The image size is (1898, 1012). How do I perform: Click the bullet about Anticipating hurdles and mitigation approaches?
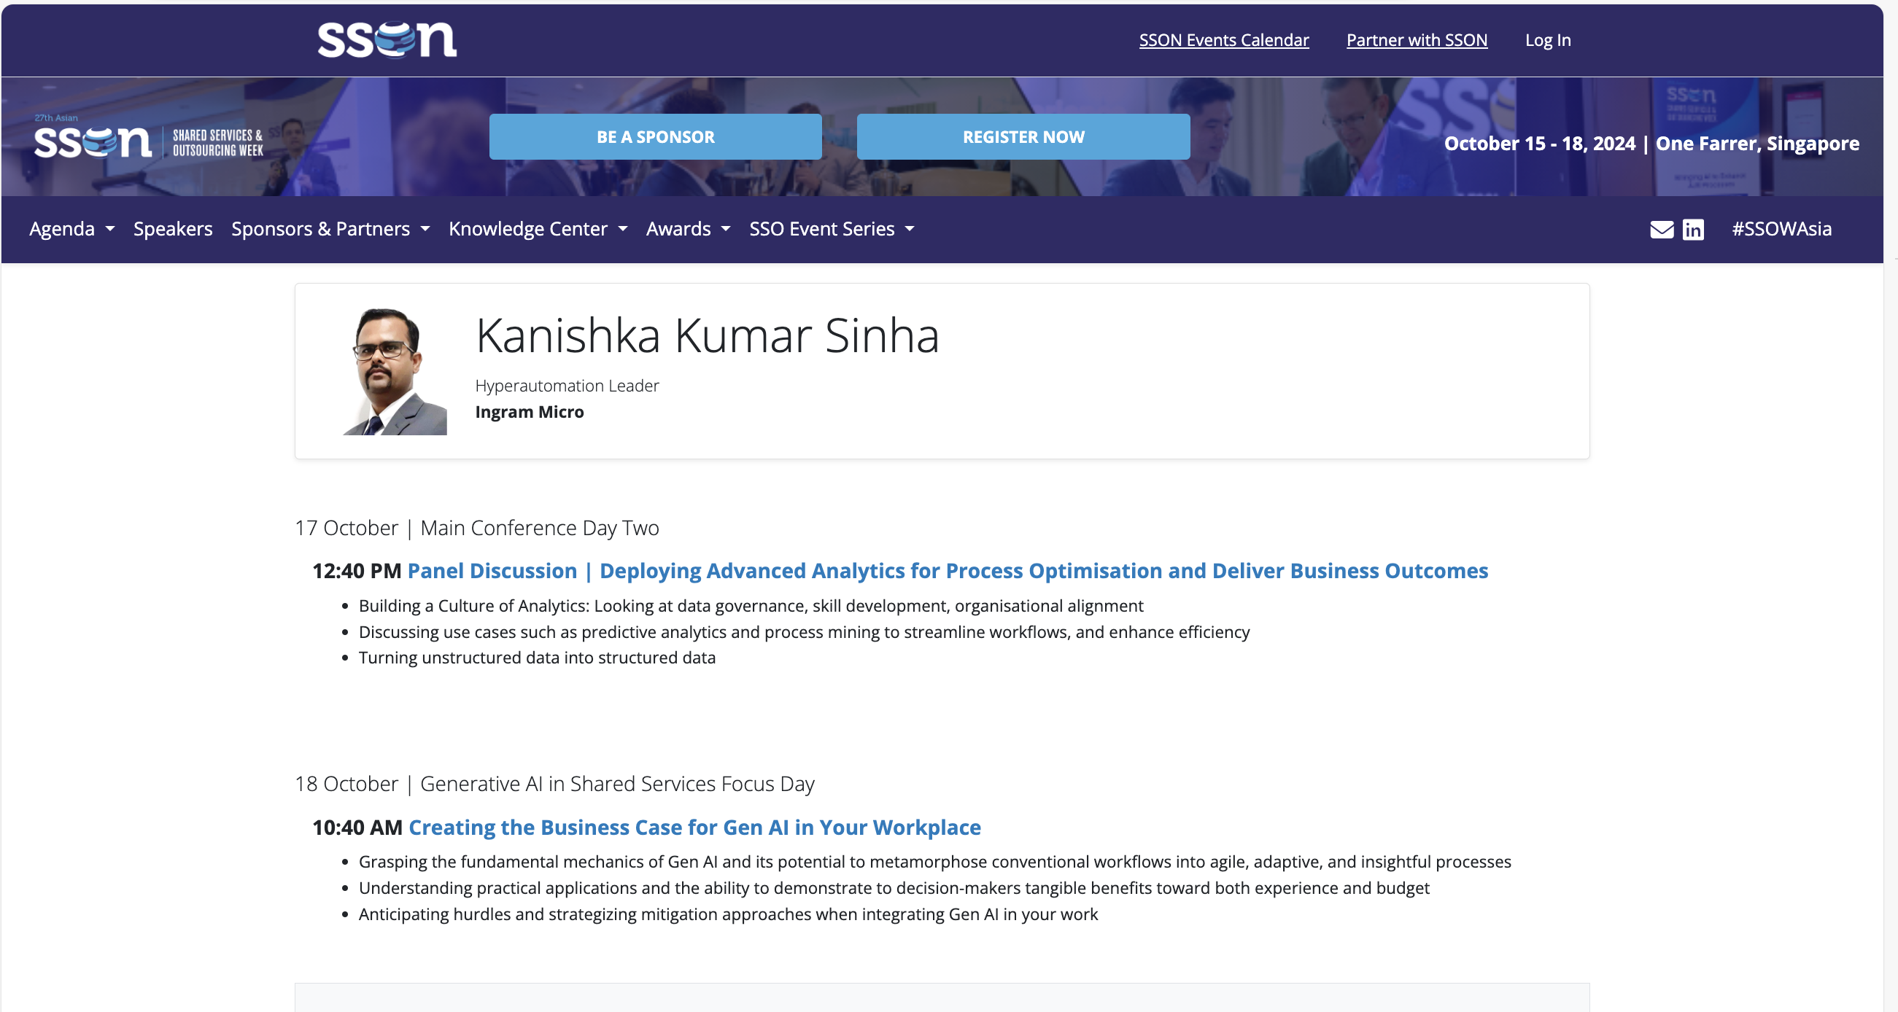click(728, 914)
